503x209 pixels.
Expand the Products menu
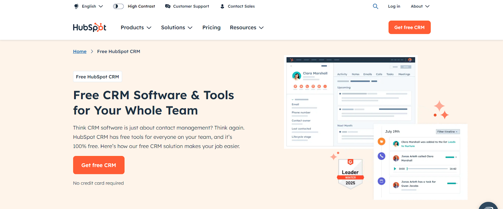click(x=136, y=28)
